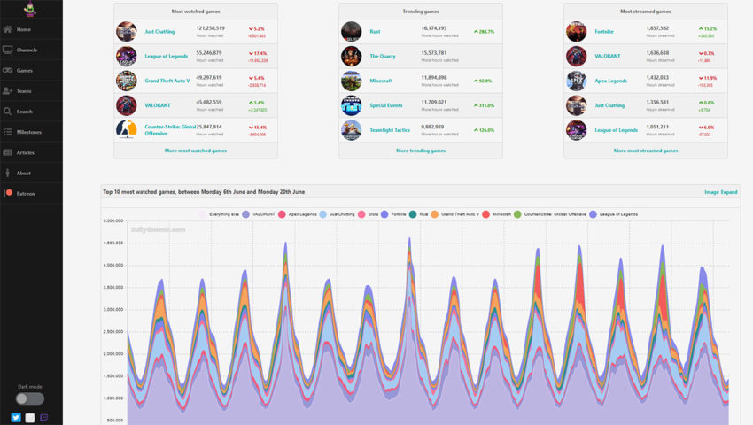Toggle Just Chatting series in chart legend
Image resolution: width=753 pixels, height=425 pixels.
(338, 214)
